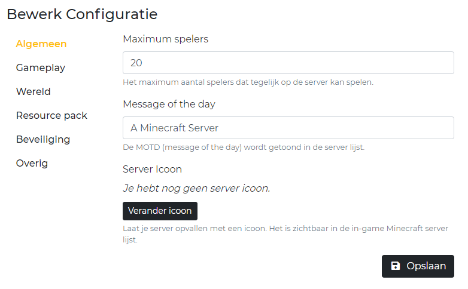Click the floppy disk save icon
The image size is (468, 289).
tap(396, 266)
